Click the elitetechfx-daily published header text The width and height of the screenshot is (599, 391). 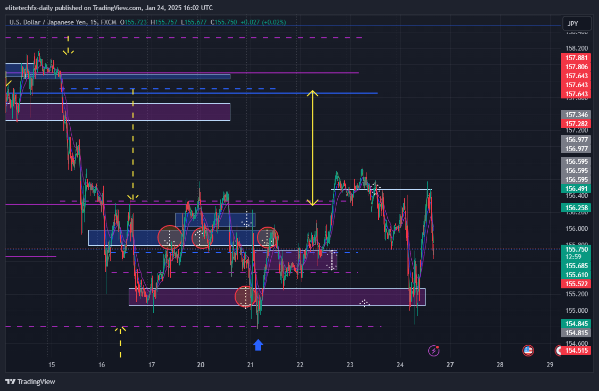(109, 7)
